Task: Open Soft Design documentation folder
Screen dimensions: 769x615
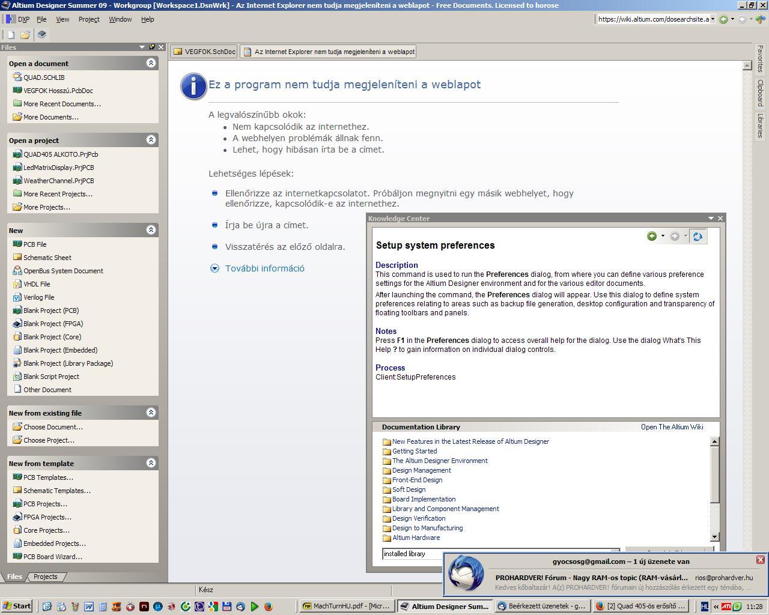Action: click(x=409, y=489)
